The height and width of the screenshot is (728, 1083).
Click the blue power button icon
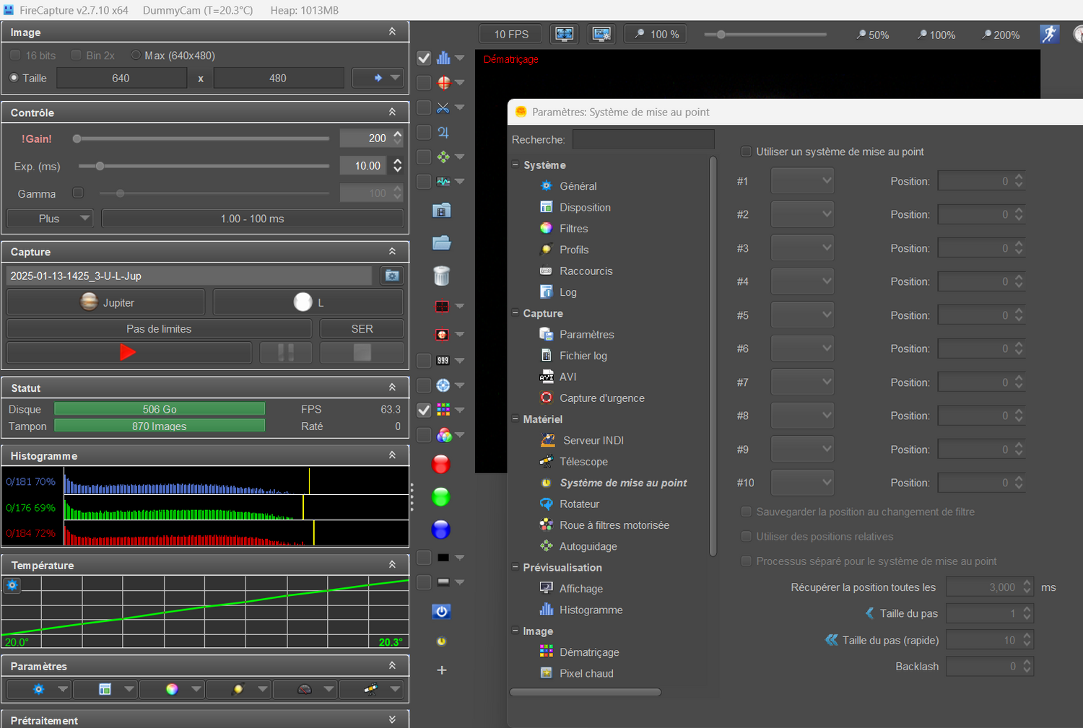pos(441,611)
